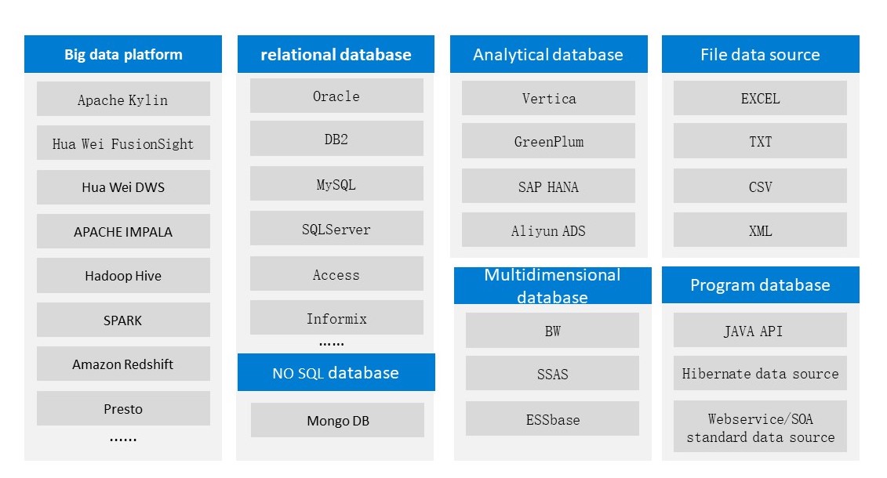Select the relational database header
Screen dimensions: 887x478
click(x=336, y=54)
